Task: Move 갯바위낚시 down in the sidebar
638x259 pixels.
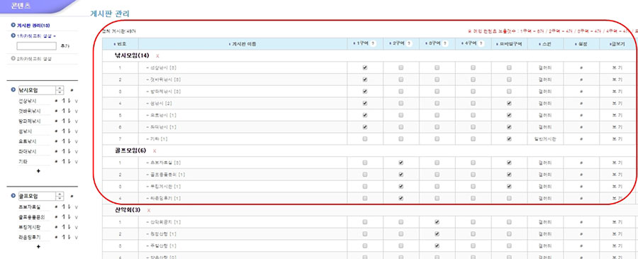Action: coord(69,111)
